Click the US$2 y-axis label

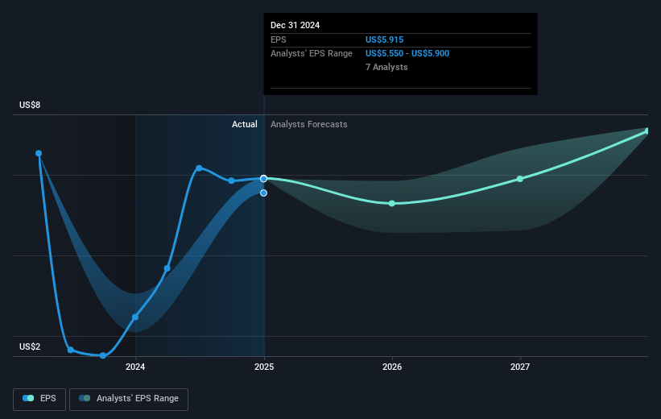(30, 346)
